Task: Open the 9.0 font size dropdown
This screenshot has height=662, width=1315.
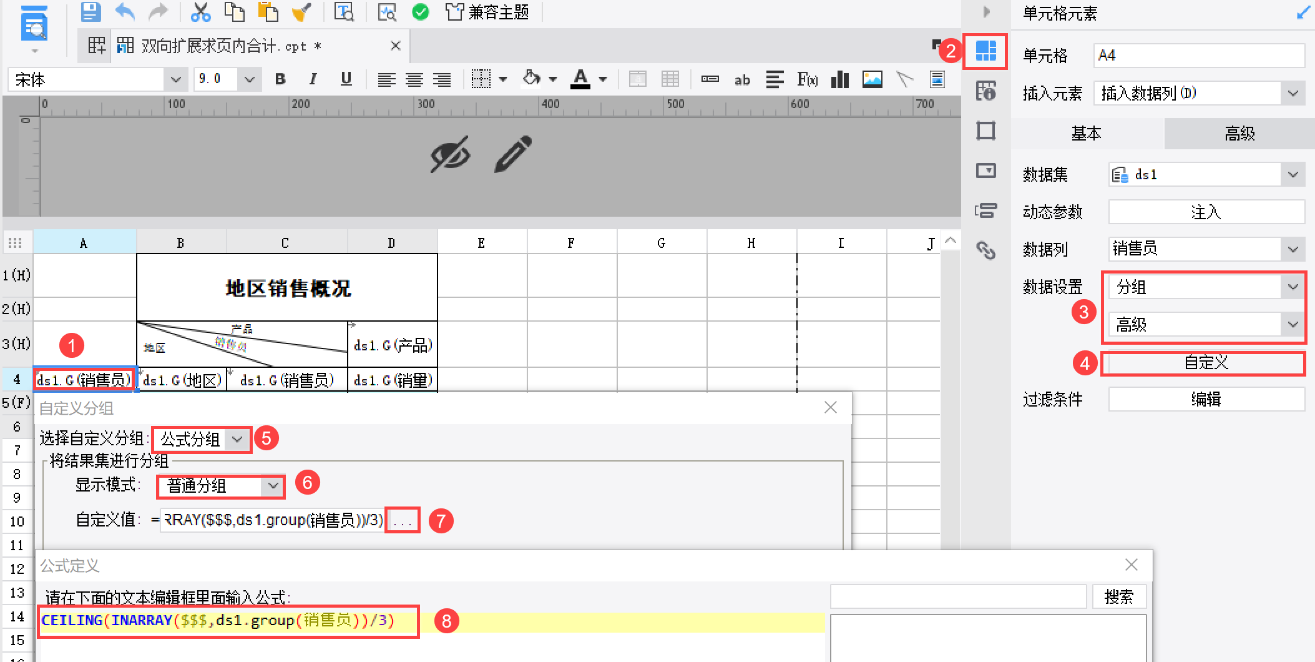Action: coord(250,79)
